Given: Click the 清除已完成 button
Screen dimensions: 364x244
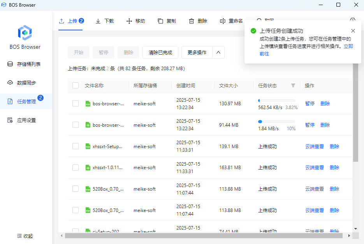Looking at the screenshot, I should tap(160, 52).
